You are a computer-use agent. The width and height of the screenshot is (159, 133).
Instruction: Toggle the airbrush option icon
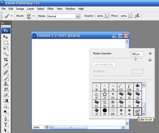(137, 16)
